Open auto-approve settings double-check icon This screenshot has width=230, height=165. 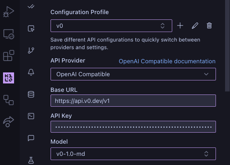click(32, 6)
